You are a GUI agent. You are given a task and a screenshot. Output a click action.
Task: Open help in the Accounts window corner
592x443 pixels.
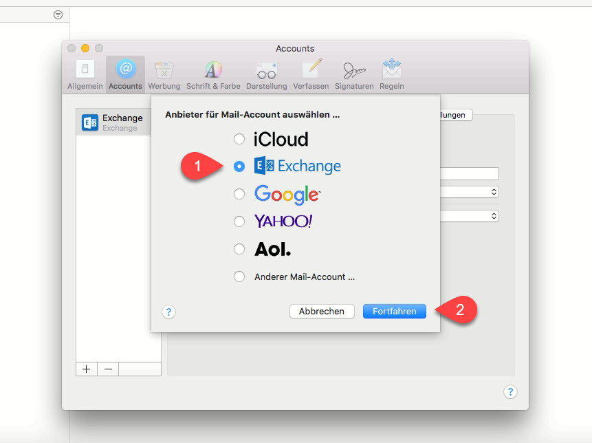pyautogui.click(x=510, y=391)
